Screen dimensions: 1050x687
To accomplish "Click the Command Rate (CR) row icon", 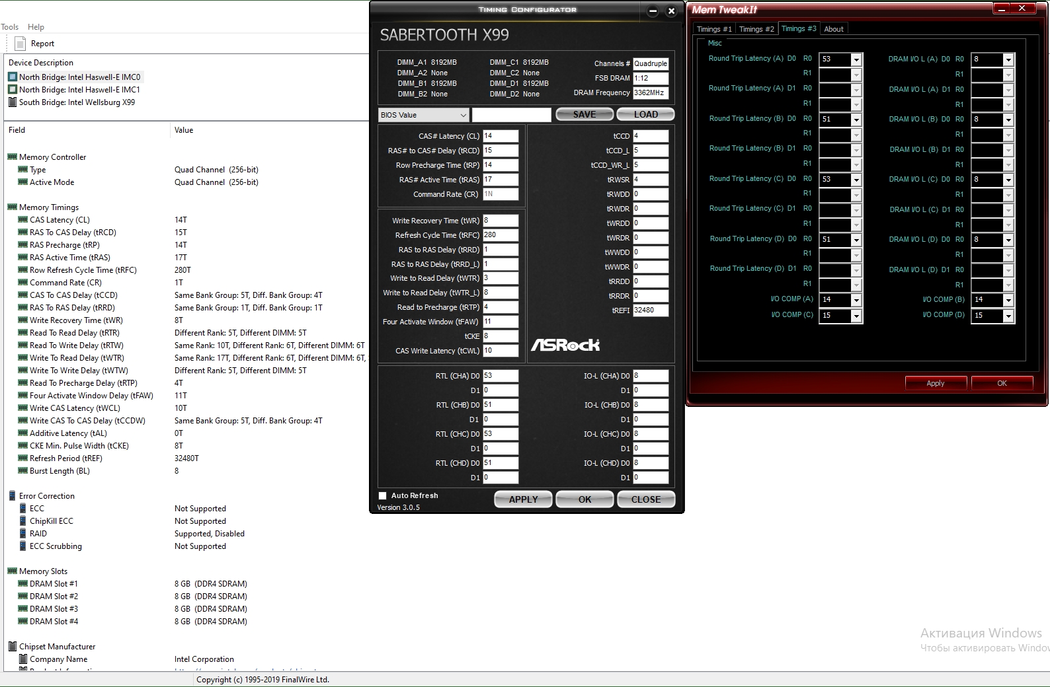I will tap(22, 283).
